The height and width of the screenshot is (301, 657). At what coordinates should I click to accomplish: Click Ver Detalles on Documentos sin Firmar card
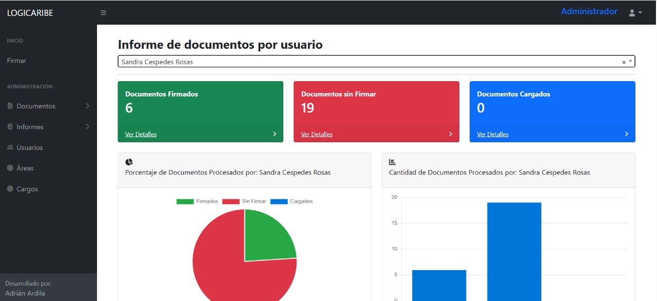click(316, 134)
